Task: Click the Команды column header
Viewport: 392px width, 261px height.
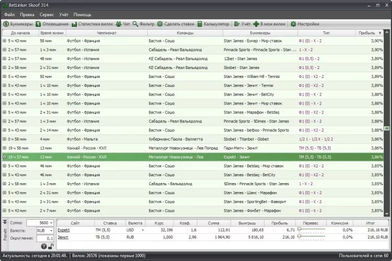Action: [185, 33]
